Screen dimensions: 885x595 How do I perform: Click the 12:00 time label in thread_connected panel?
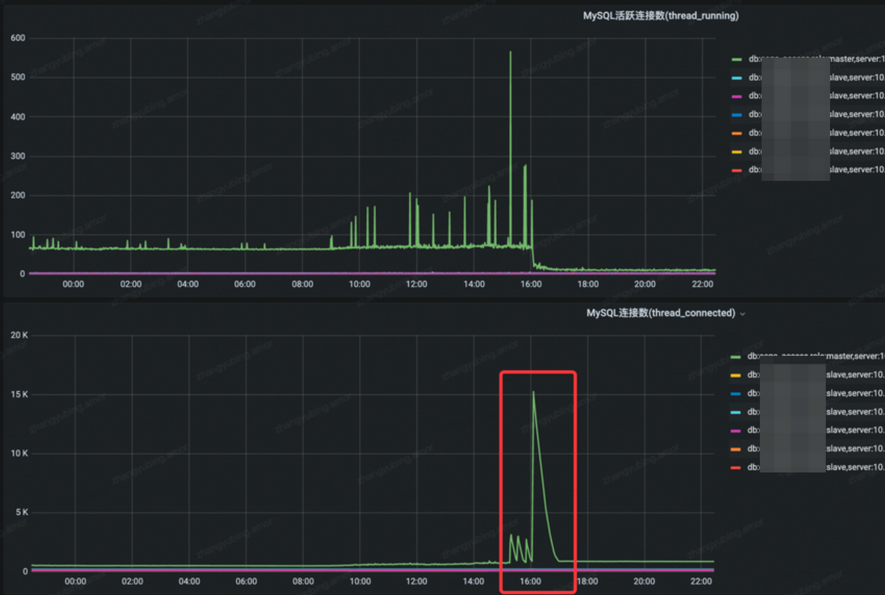416,581
